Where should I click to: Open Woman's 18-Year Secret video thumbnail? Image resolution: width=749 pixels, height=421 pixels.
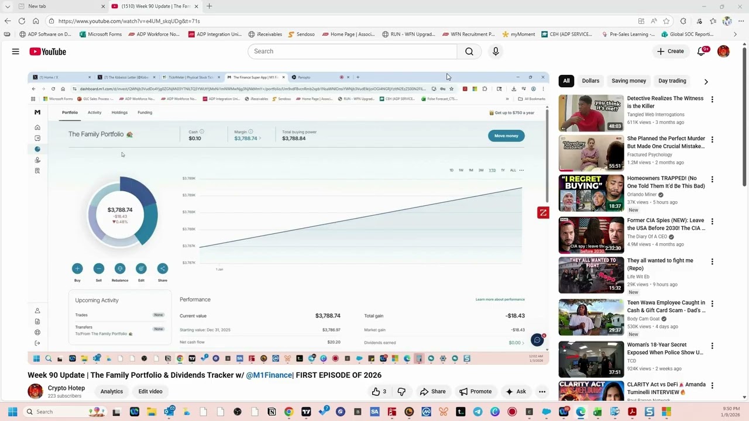pyautogui.click(x=591, y=359)
